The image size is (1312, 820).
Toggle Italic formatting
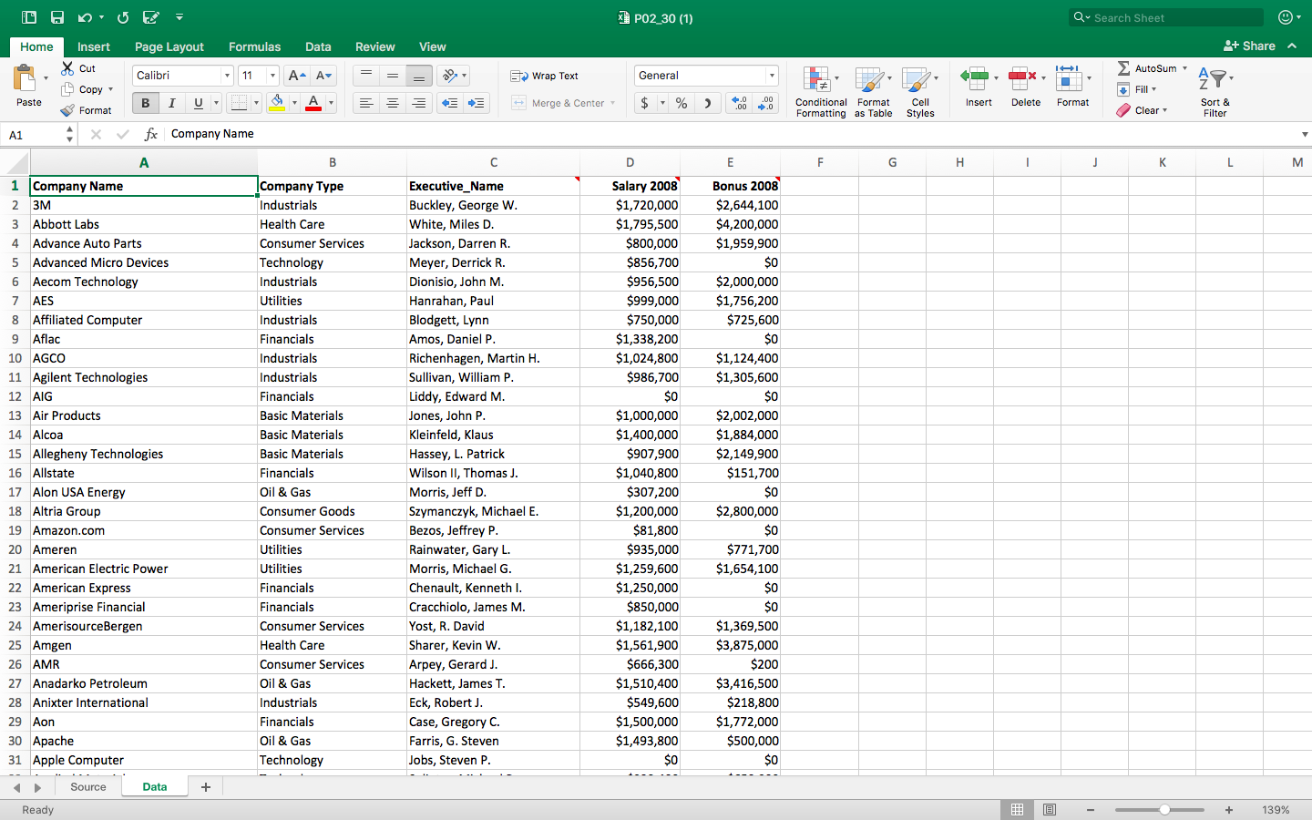171,103
